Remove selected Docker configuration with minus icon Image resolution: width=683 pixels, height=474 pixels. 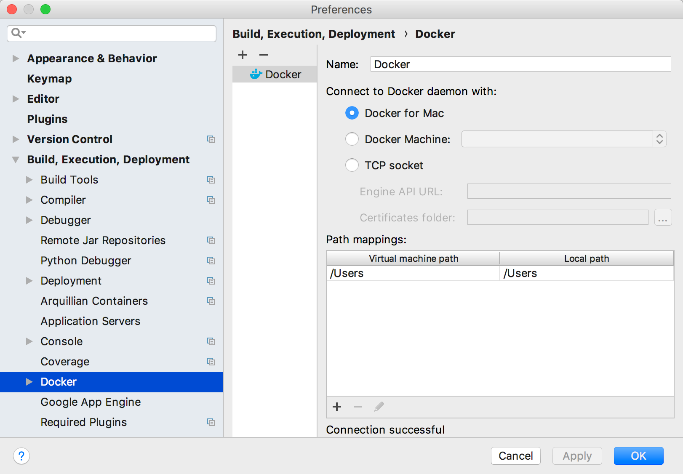264,55
